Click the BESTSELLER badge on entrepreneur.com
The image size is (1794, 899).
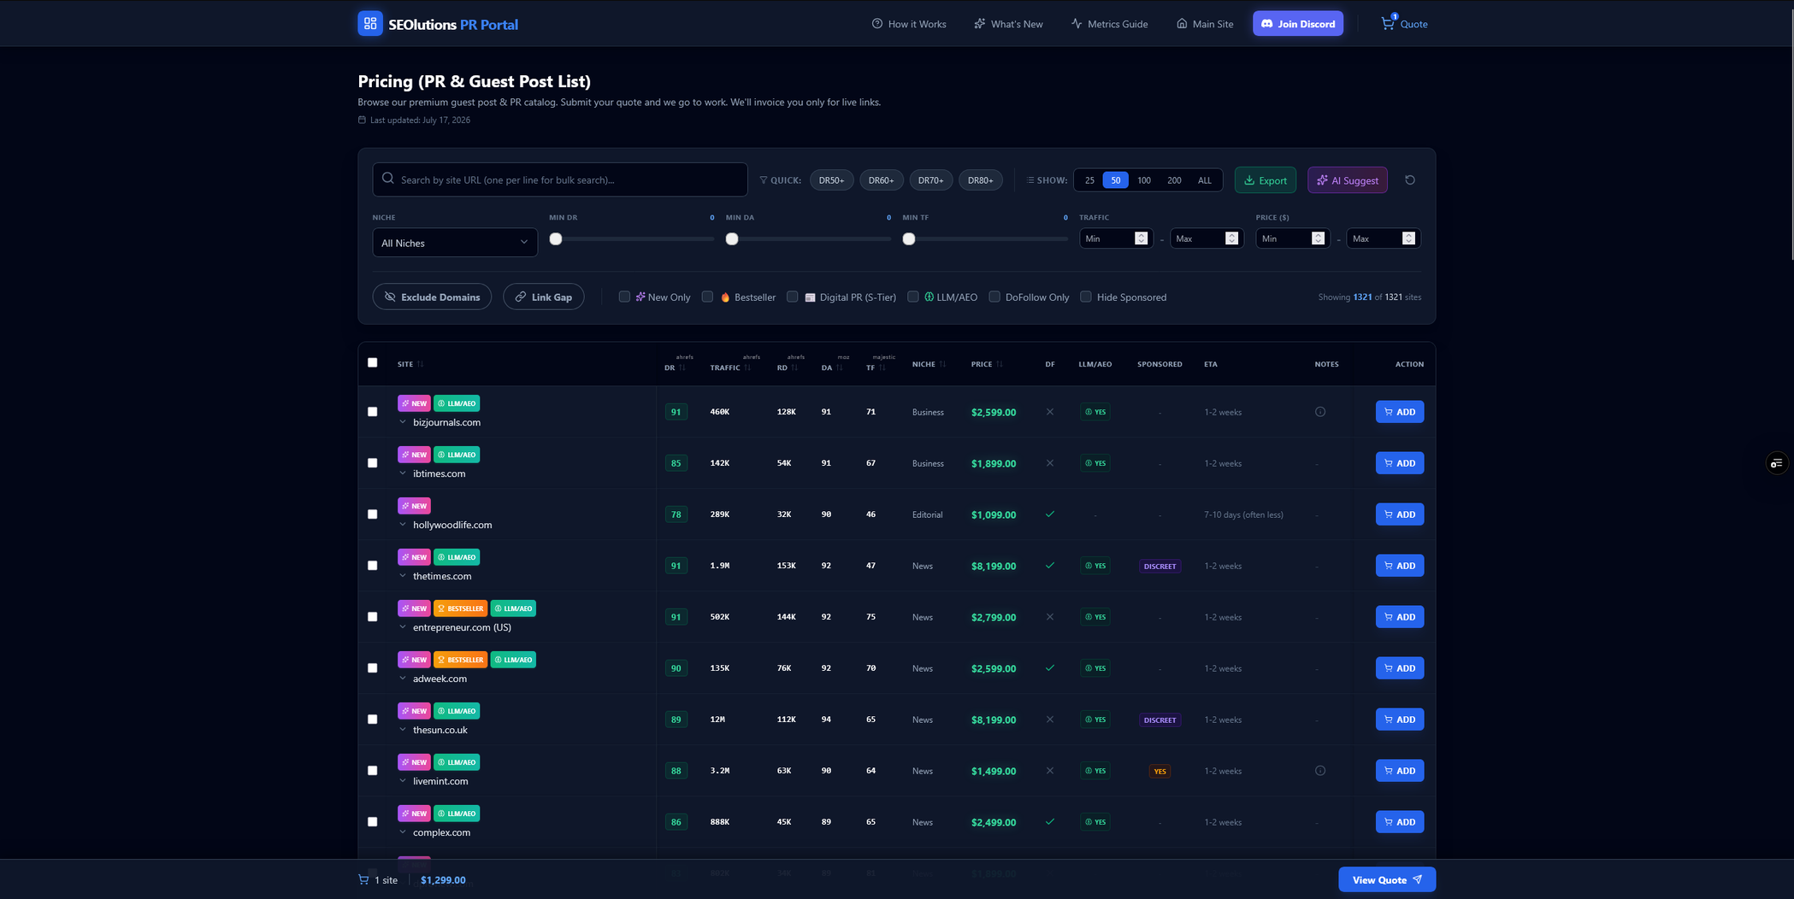click(x=460, y=608)
